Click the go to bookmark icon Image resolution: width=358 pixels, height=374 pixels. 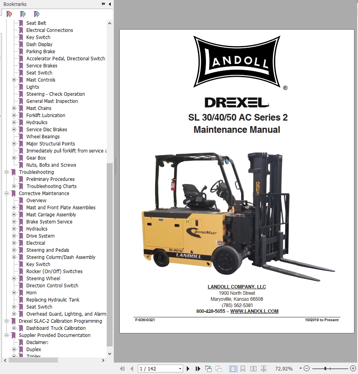click(x=37, y=14)
